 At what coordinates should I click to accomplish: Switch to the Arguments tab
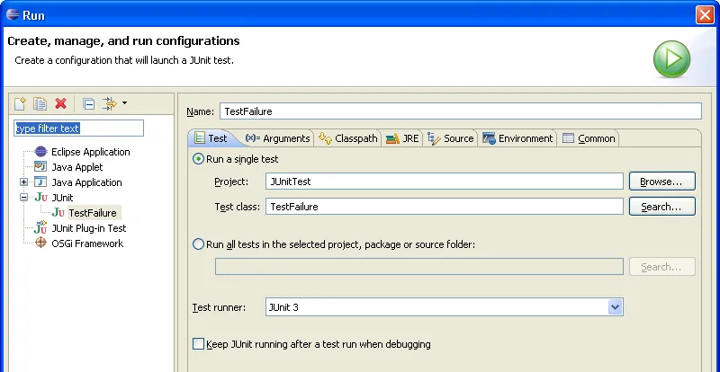(277, 138)
